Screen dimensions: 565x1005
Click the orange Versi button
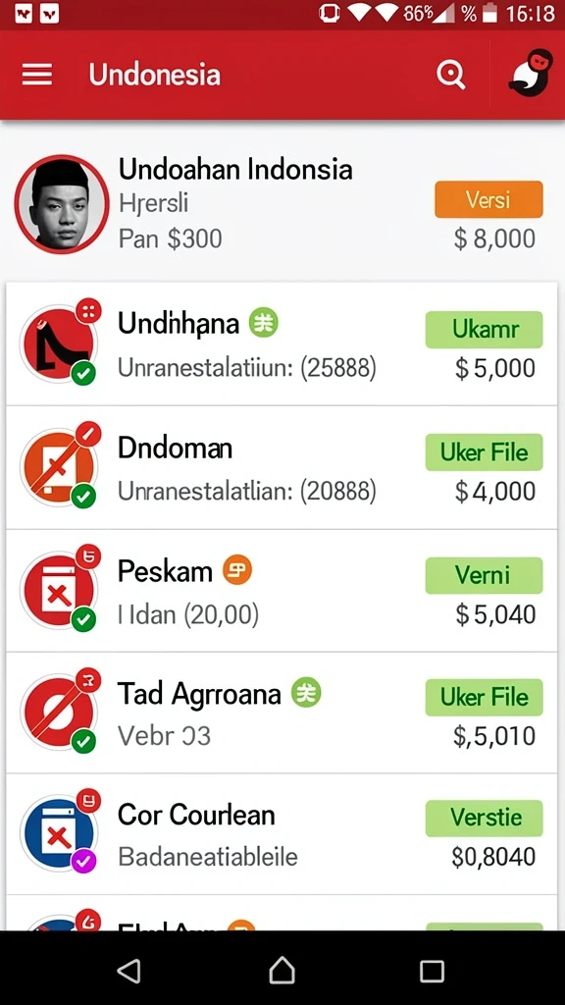pyautogui.click(x=488, y=199)
